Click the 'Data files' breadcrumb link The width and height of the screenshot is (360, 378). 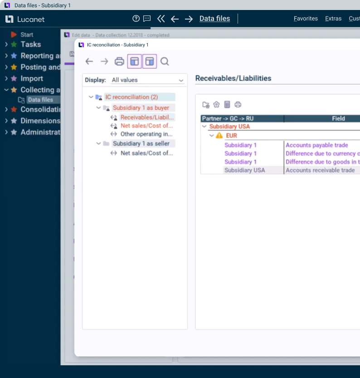(214, 19)
